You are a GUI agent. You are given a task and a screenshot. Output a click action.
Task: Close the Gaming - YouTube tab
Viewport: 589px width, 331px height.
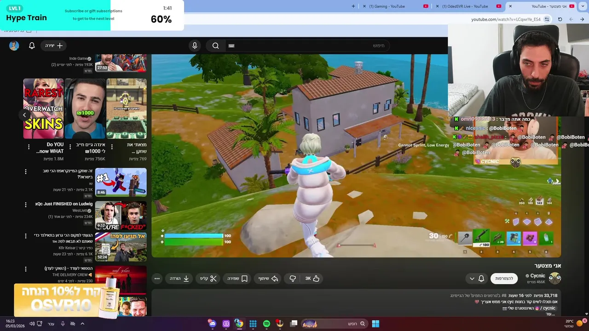[364, 6]
